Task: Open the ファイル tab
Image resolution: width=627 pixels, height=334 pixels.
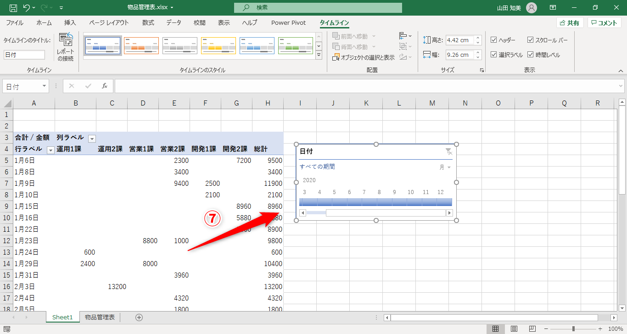Action: pyautogui.click(x=15, y=22)
